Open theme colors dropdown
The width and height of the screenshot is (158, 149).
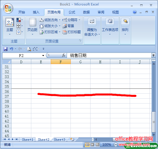click(x=19, y=20)
